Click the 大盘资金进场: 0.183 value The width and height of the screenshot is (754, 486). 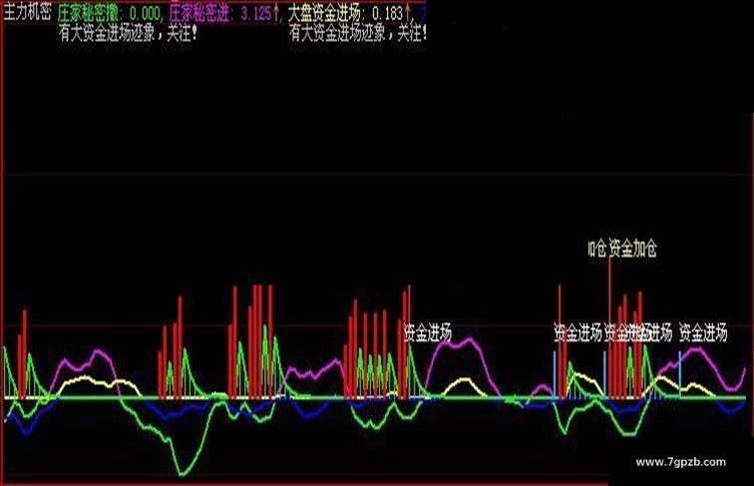[349, 13]
